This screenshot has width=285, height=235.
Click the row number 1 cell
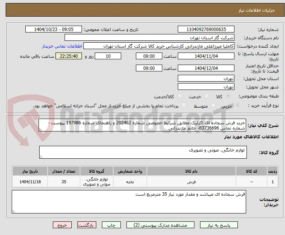tap(273, 181)
